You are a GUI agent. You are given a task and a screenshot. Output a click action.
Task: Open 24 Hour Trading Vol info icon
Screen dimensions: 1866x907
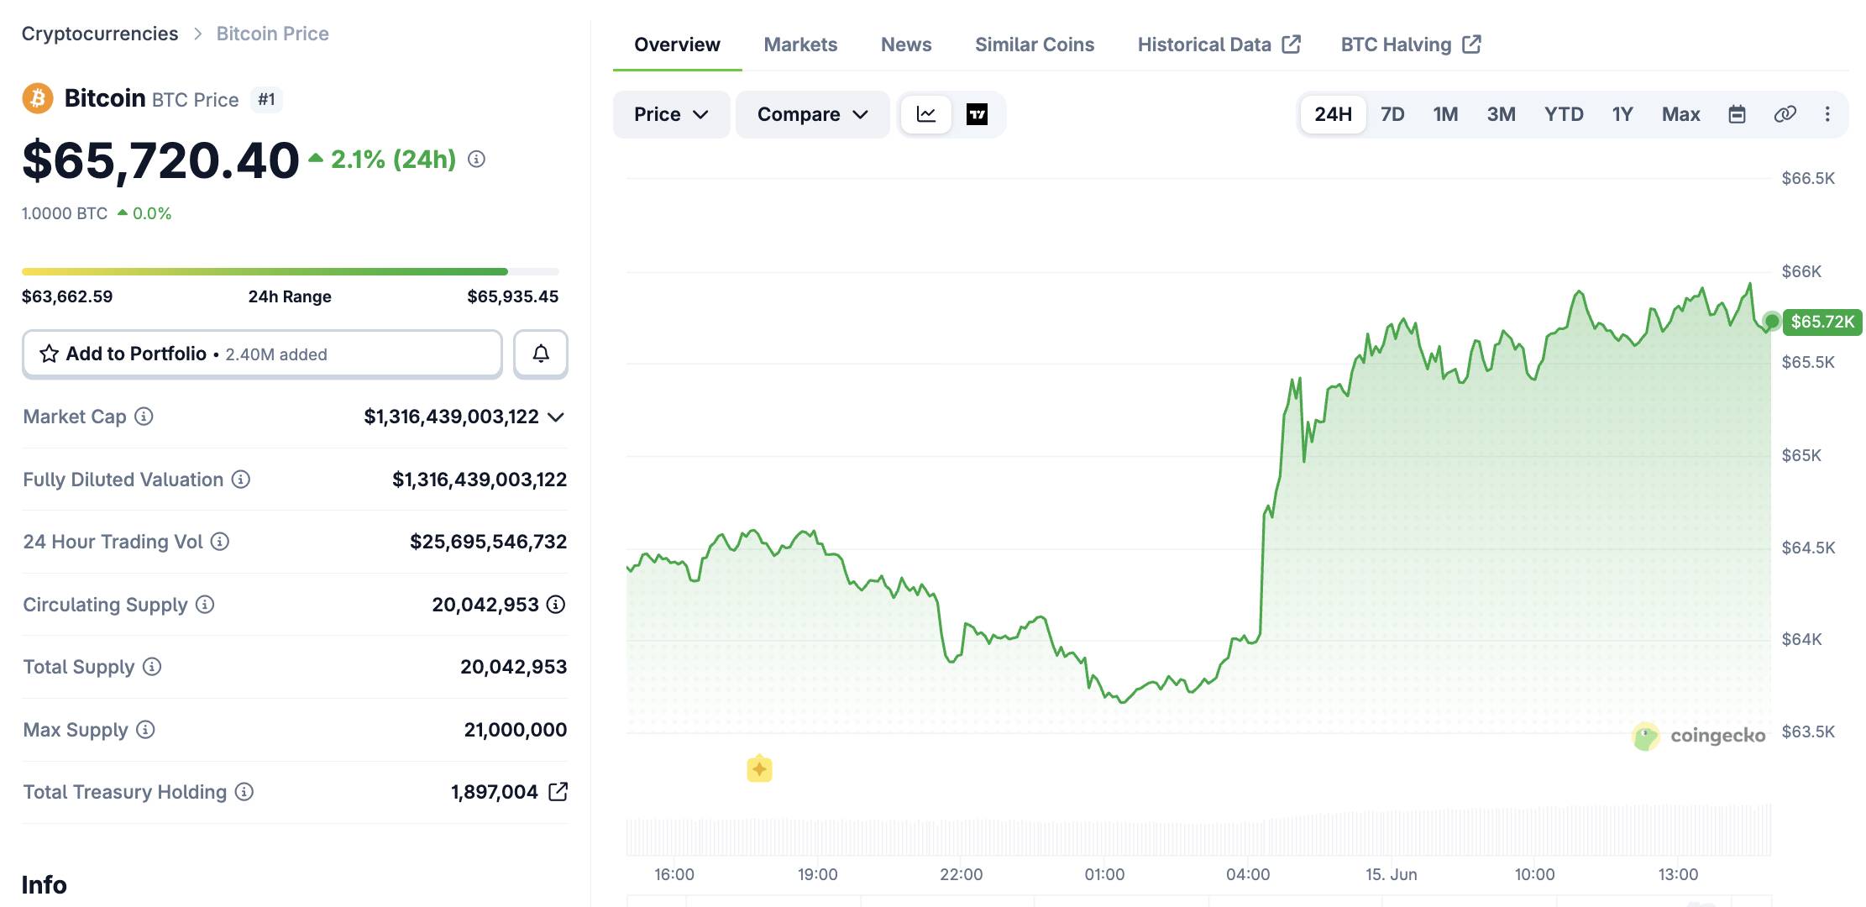click(x=220, y=542)
